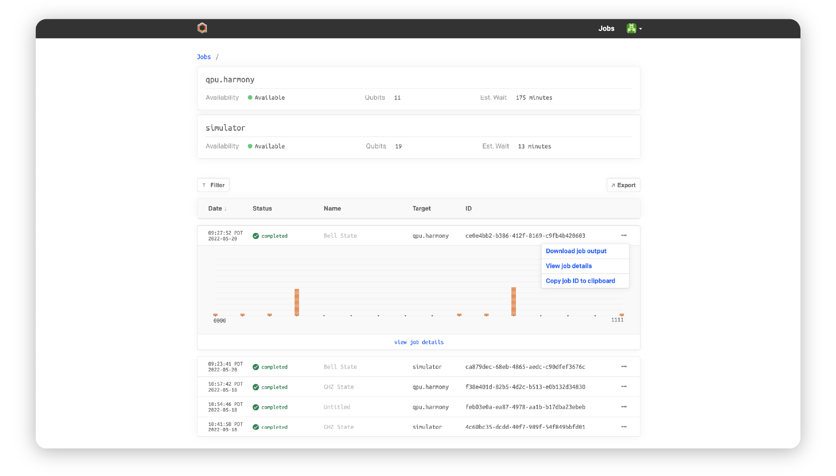
Task: Click the IonQ hexagon logo icon
Action: click(x=202, y=28)
